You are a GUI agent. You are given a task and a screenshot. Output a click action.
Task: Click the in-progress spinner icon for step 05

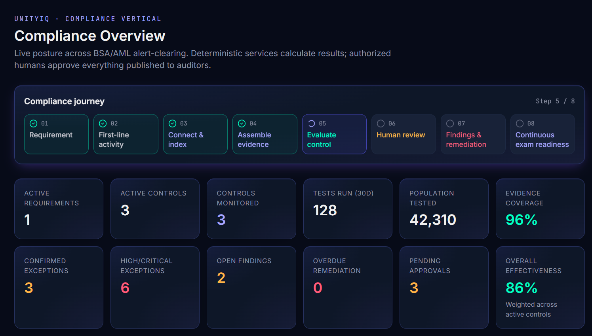click(x=311, y=123)
